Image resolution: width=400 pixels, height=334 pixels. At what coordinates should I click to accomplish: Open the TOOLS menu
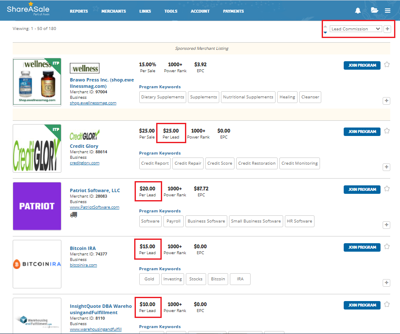tap(171, 11)
